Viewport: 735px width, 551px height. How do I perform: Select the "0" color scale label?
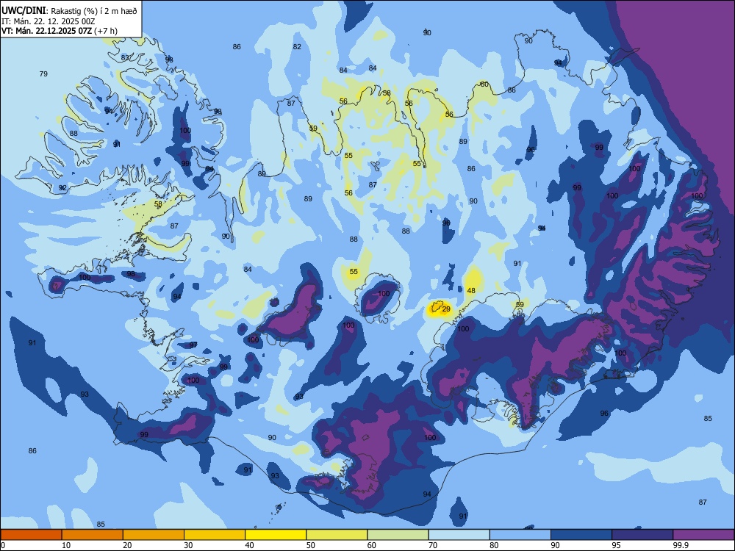click(x=3, y=545)
